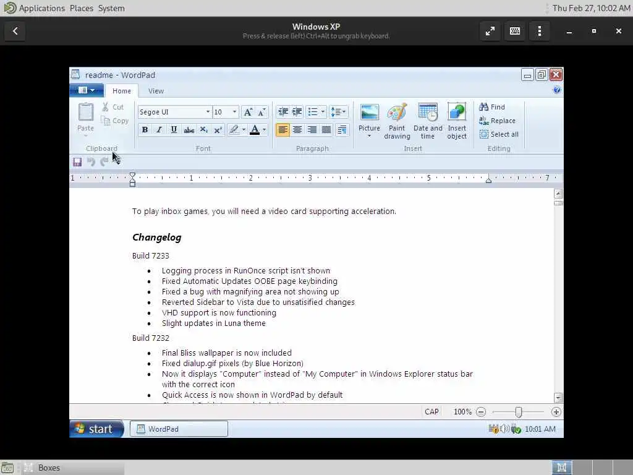
Task: Click the volume icon in XP tray
Action: point(504,429)
